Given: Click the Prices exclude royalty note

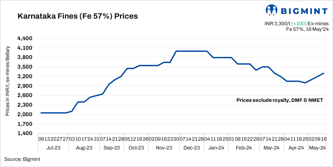Looking at the screenshot, I should (279, 100).
